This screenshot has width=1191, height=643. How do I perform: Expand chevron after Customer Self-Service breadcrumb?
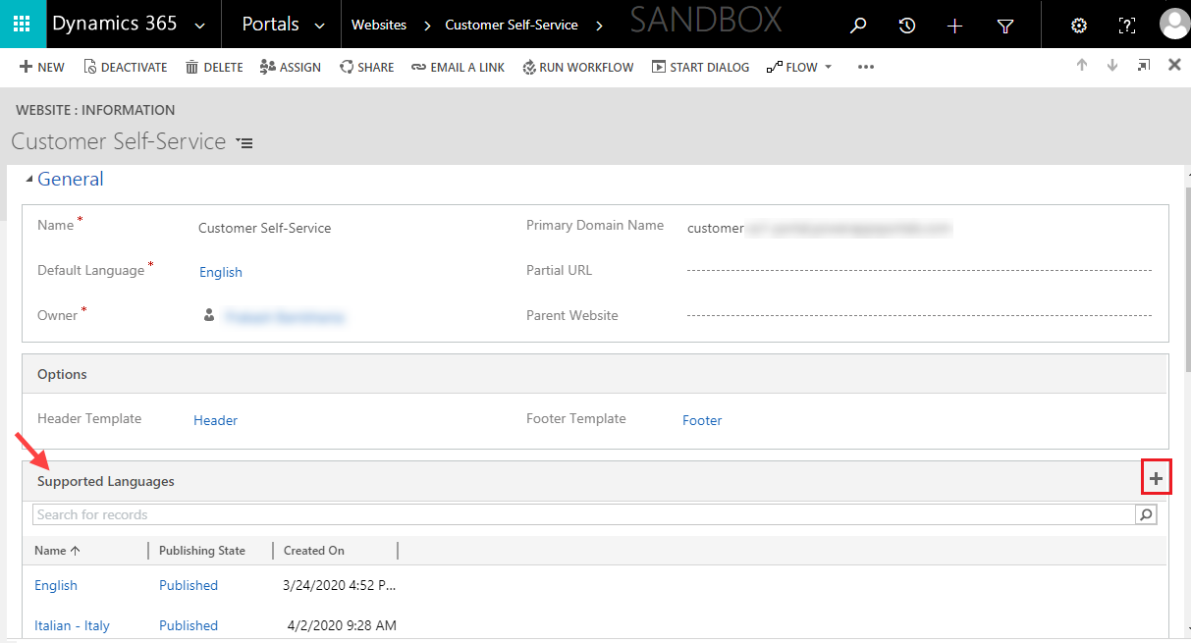pos(599,26)
